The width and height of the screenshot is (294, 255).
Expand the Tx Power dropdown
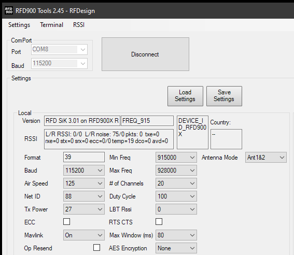(84, 209)
